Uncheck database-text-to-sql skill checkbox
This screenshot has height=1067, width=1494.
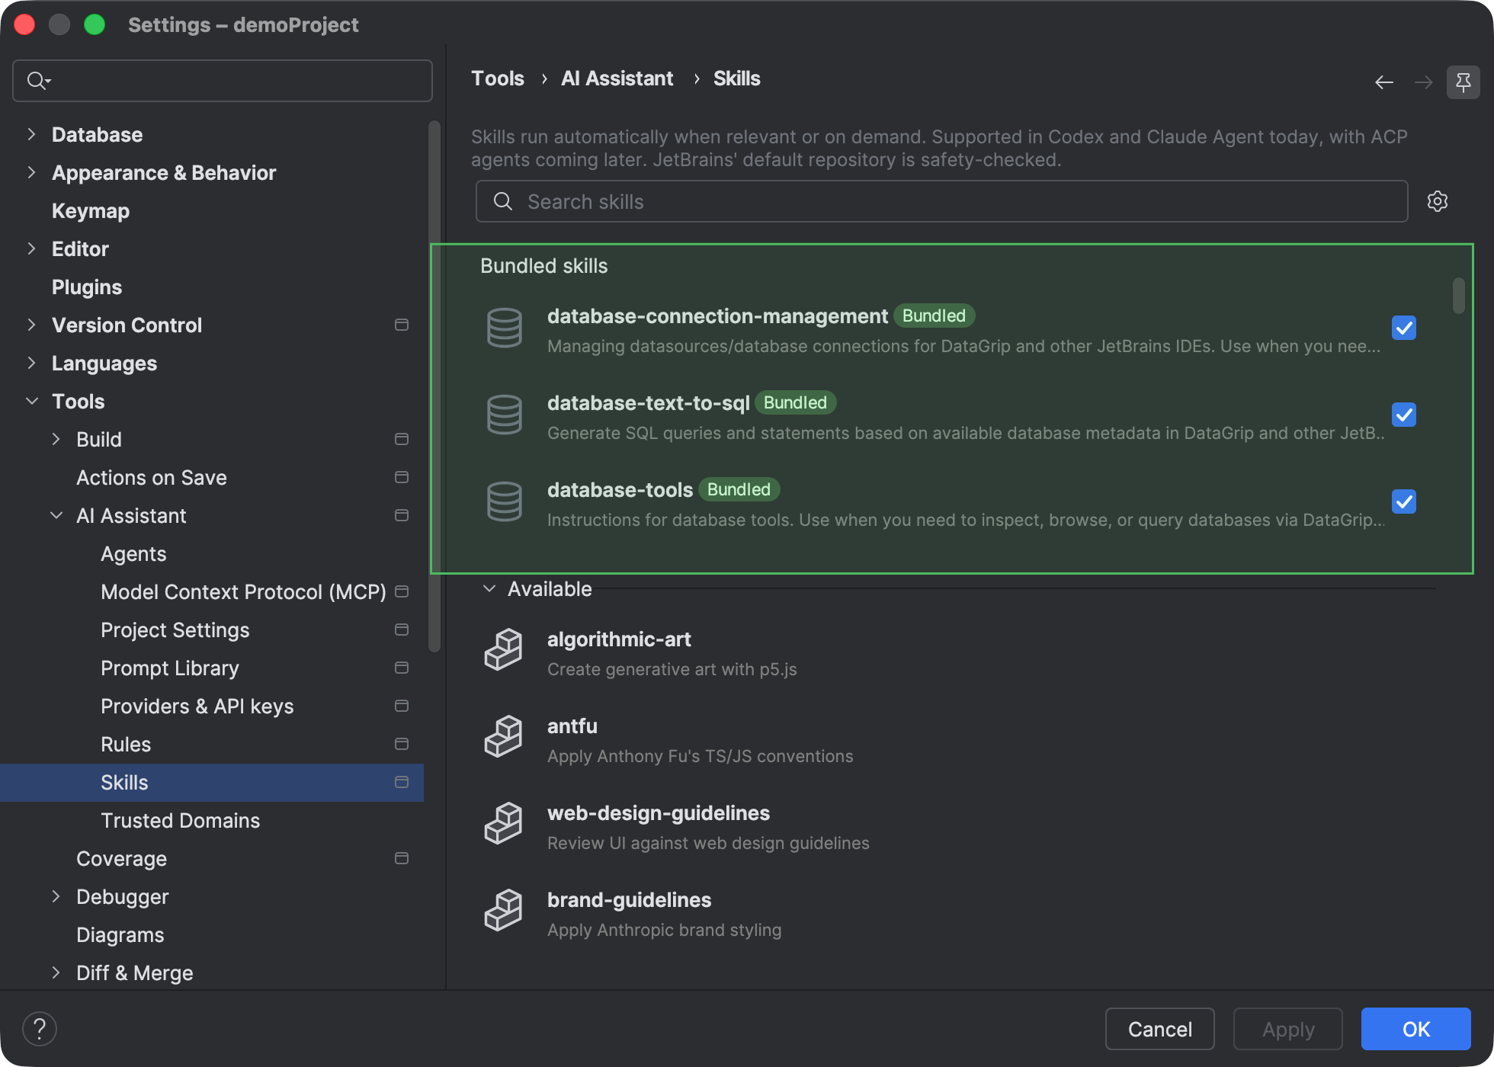click(1404, 415)
